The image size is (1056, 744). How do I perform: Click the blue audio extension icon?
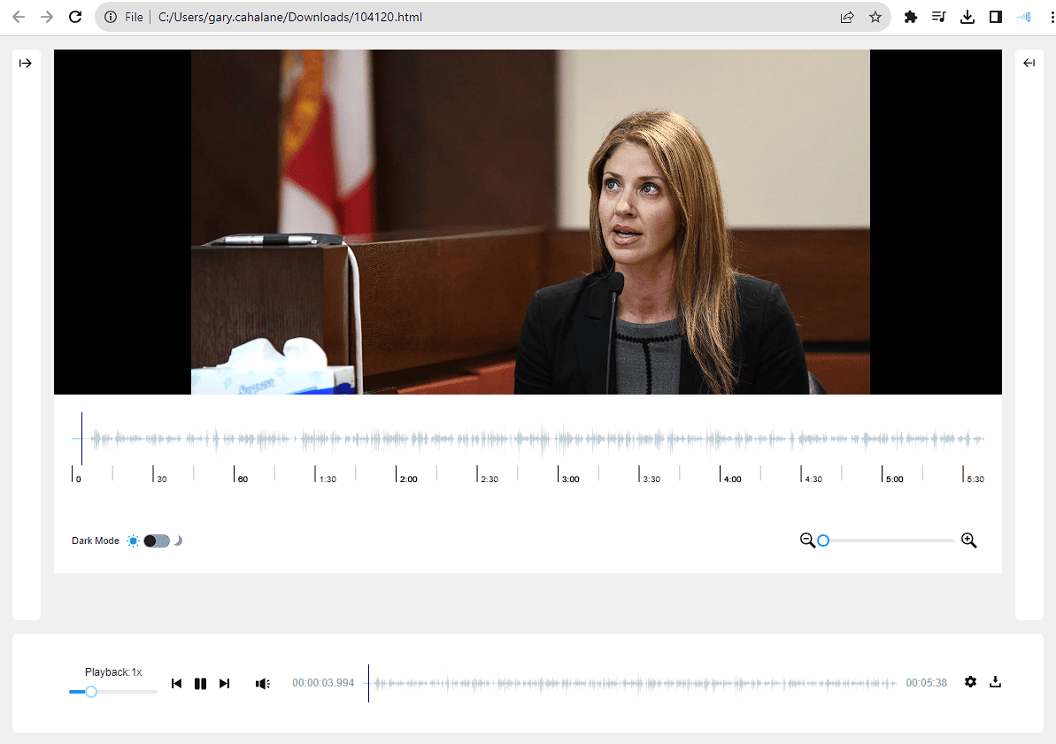(x=1023, y=17)
